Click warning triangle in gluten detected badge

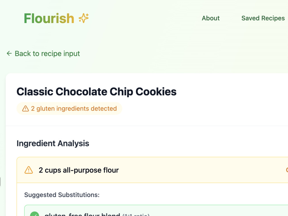point(26,109)
